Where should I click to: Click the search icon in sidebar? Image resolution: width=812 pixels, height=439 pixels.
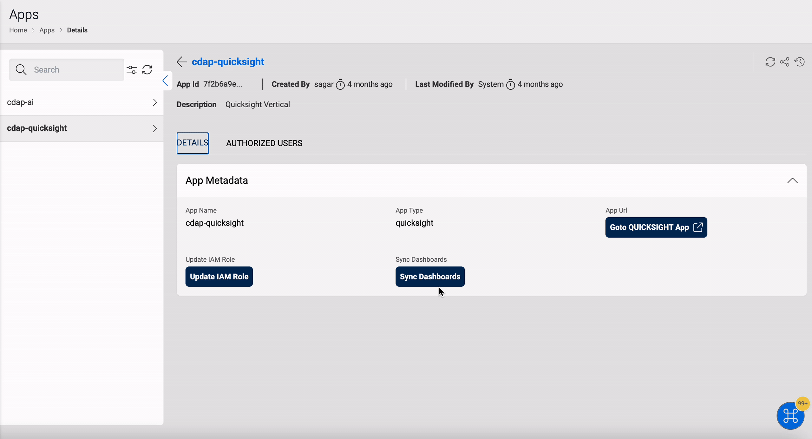click(21, 69)
